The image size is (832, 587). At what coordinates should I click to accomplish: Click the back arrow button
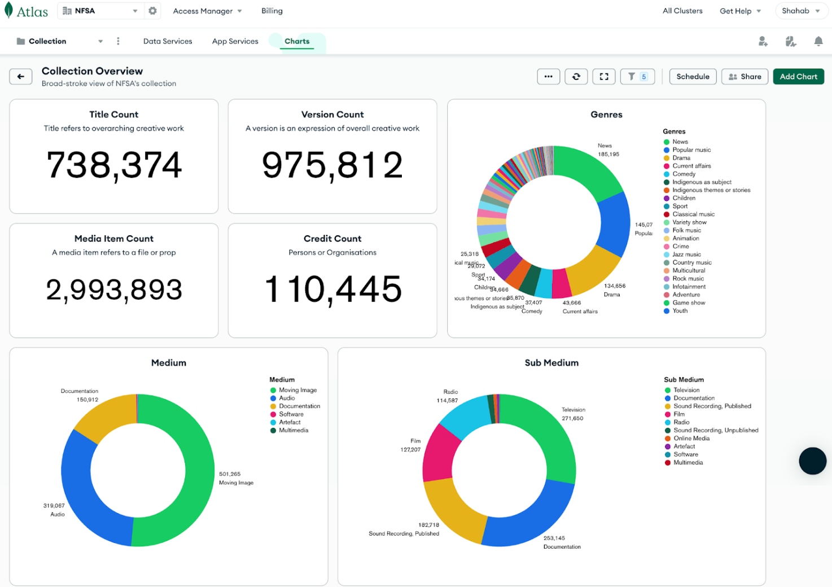click(21, 77)
